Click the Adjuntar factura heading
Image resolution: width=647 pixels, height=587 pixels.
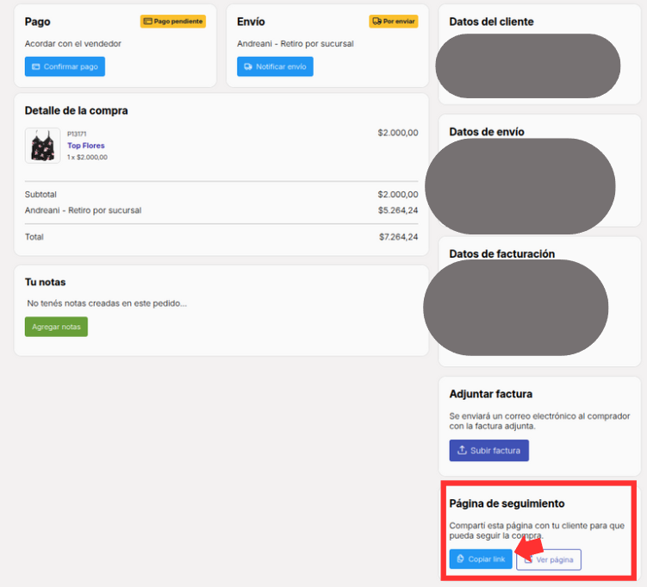point(490,394)
